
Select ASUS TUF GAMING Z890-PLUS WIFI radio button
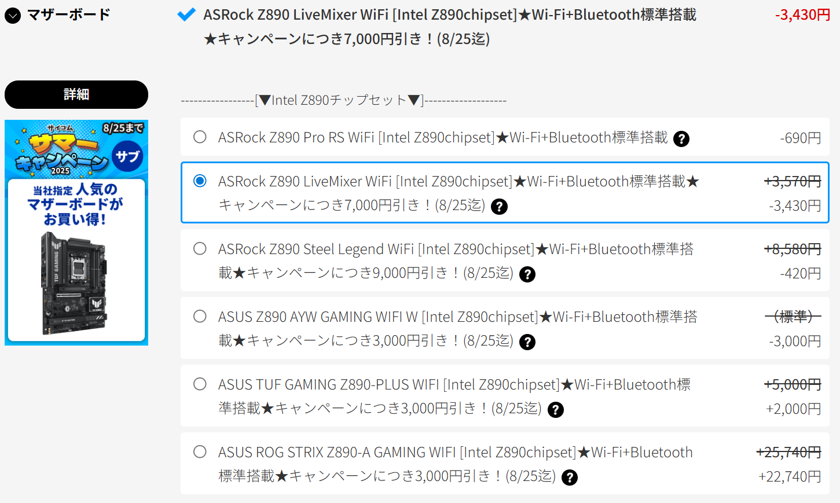(x=200, y=384)
